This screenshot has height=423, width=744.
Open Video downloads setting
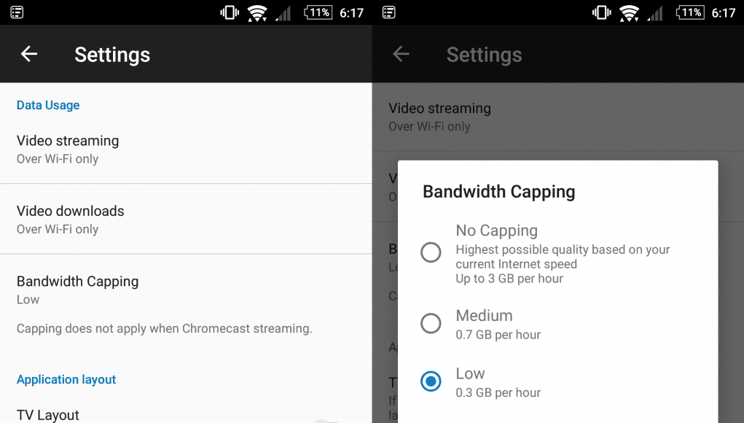tap(186, 220)
